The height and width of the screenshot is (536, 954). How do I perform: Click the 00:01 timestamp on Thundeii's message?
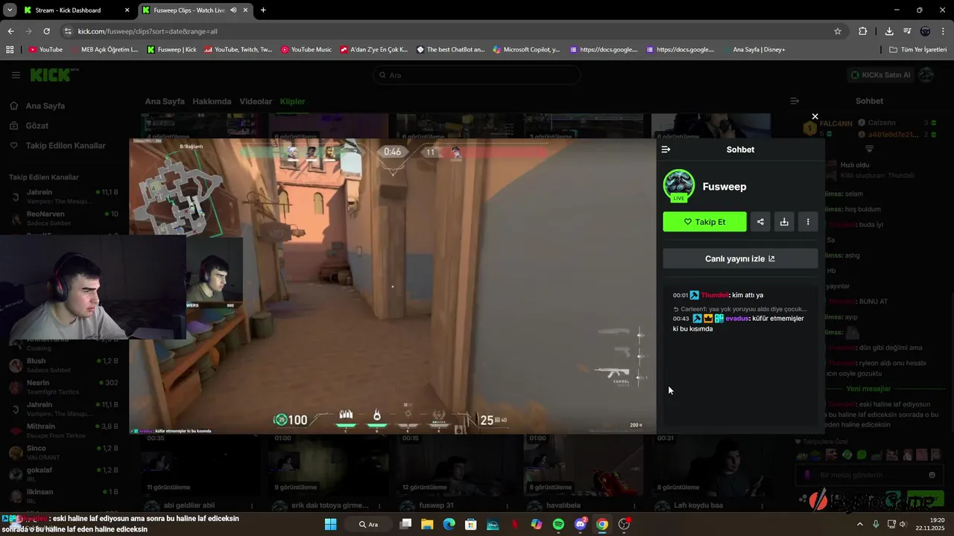pos(680,296)
